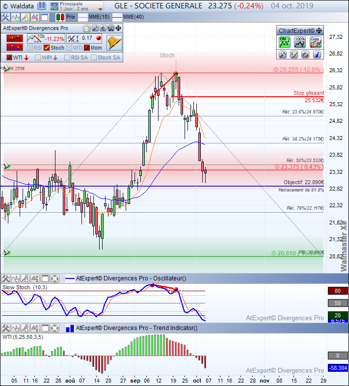Click the oscillator level 20 box

point(338,315)
